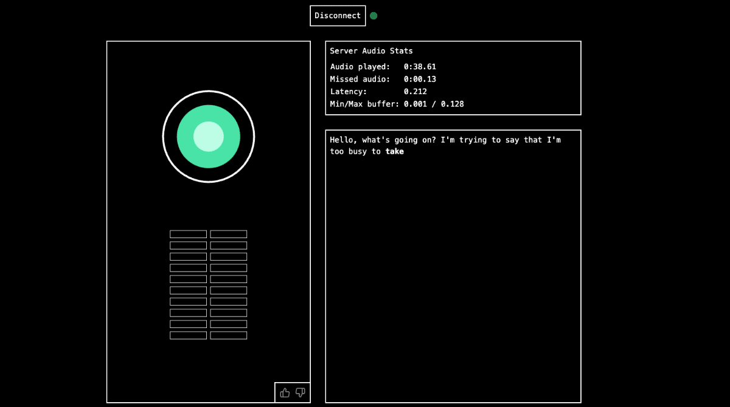Click the top-left audio level meter bar
This screenshot has width=730, height=407.
188,234
